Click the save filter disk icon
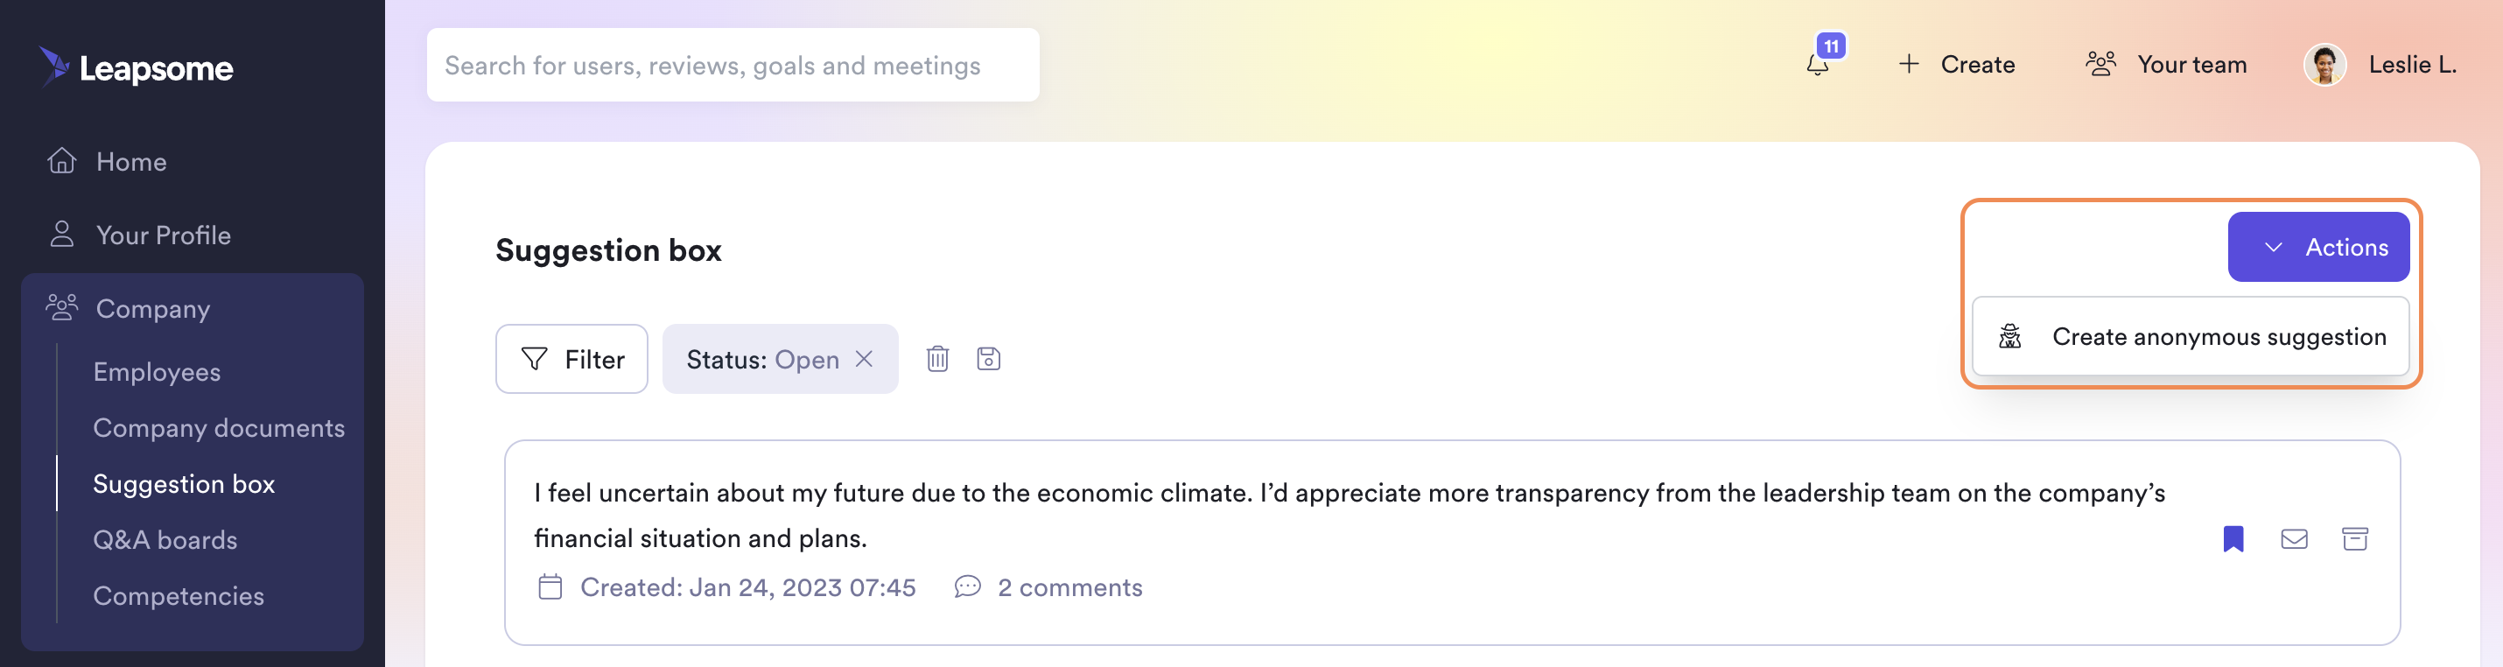Image resolution: width=2503 pixels, height=667 pixels. pos(988,359)
